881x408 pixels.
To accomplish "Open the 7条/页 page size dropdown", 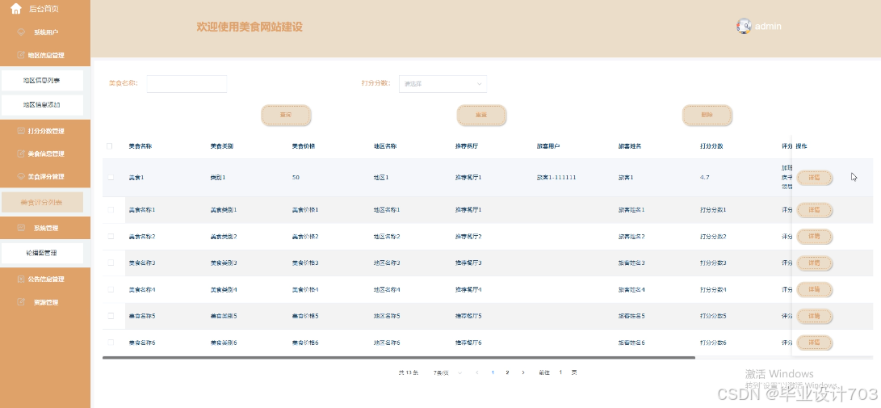I will pos(447,372).
